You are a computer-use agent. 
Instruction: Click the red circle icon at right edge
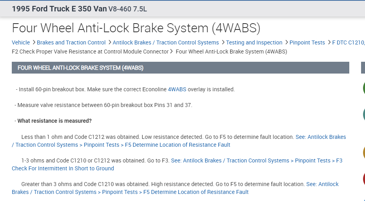(x=363, y=179)
